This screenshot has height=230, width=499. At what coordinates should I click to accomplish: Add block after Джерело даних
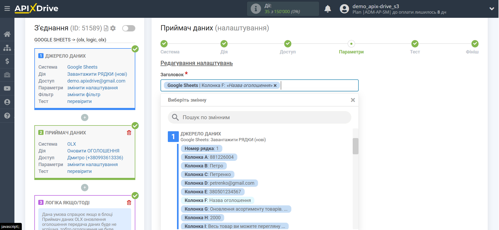pyautogui.click(x=85, y=118)
